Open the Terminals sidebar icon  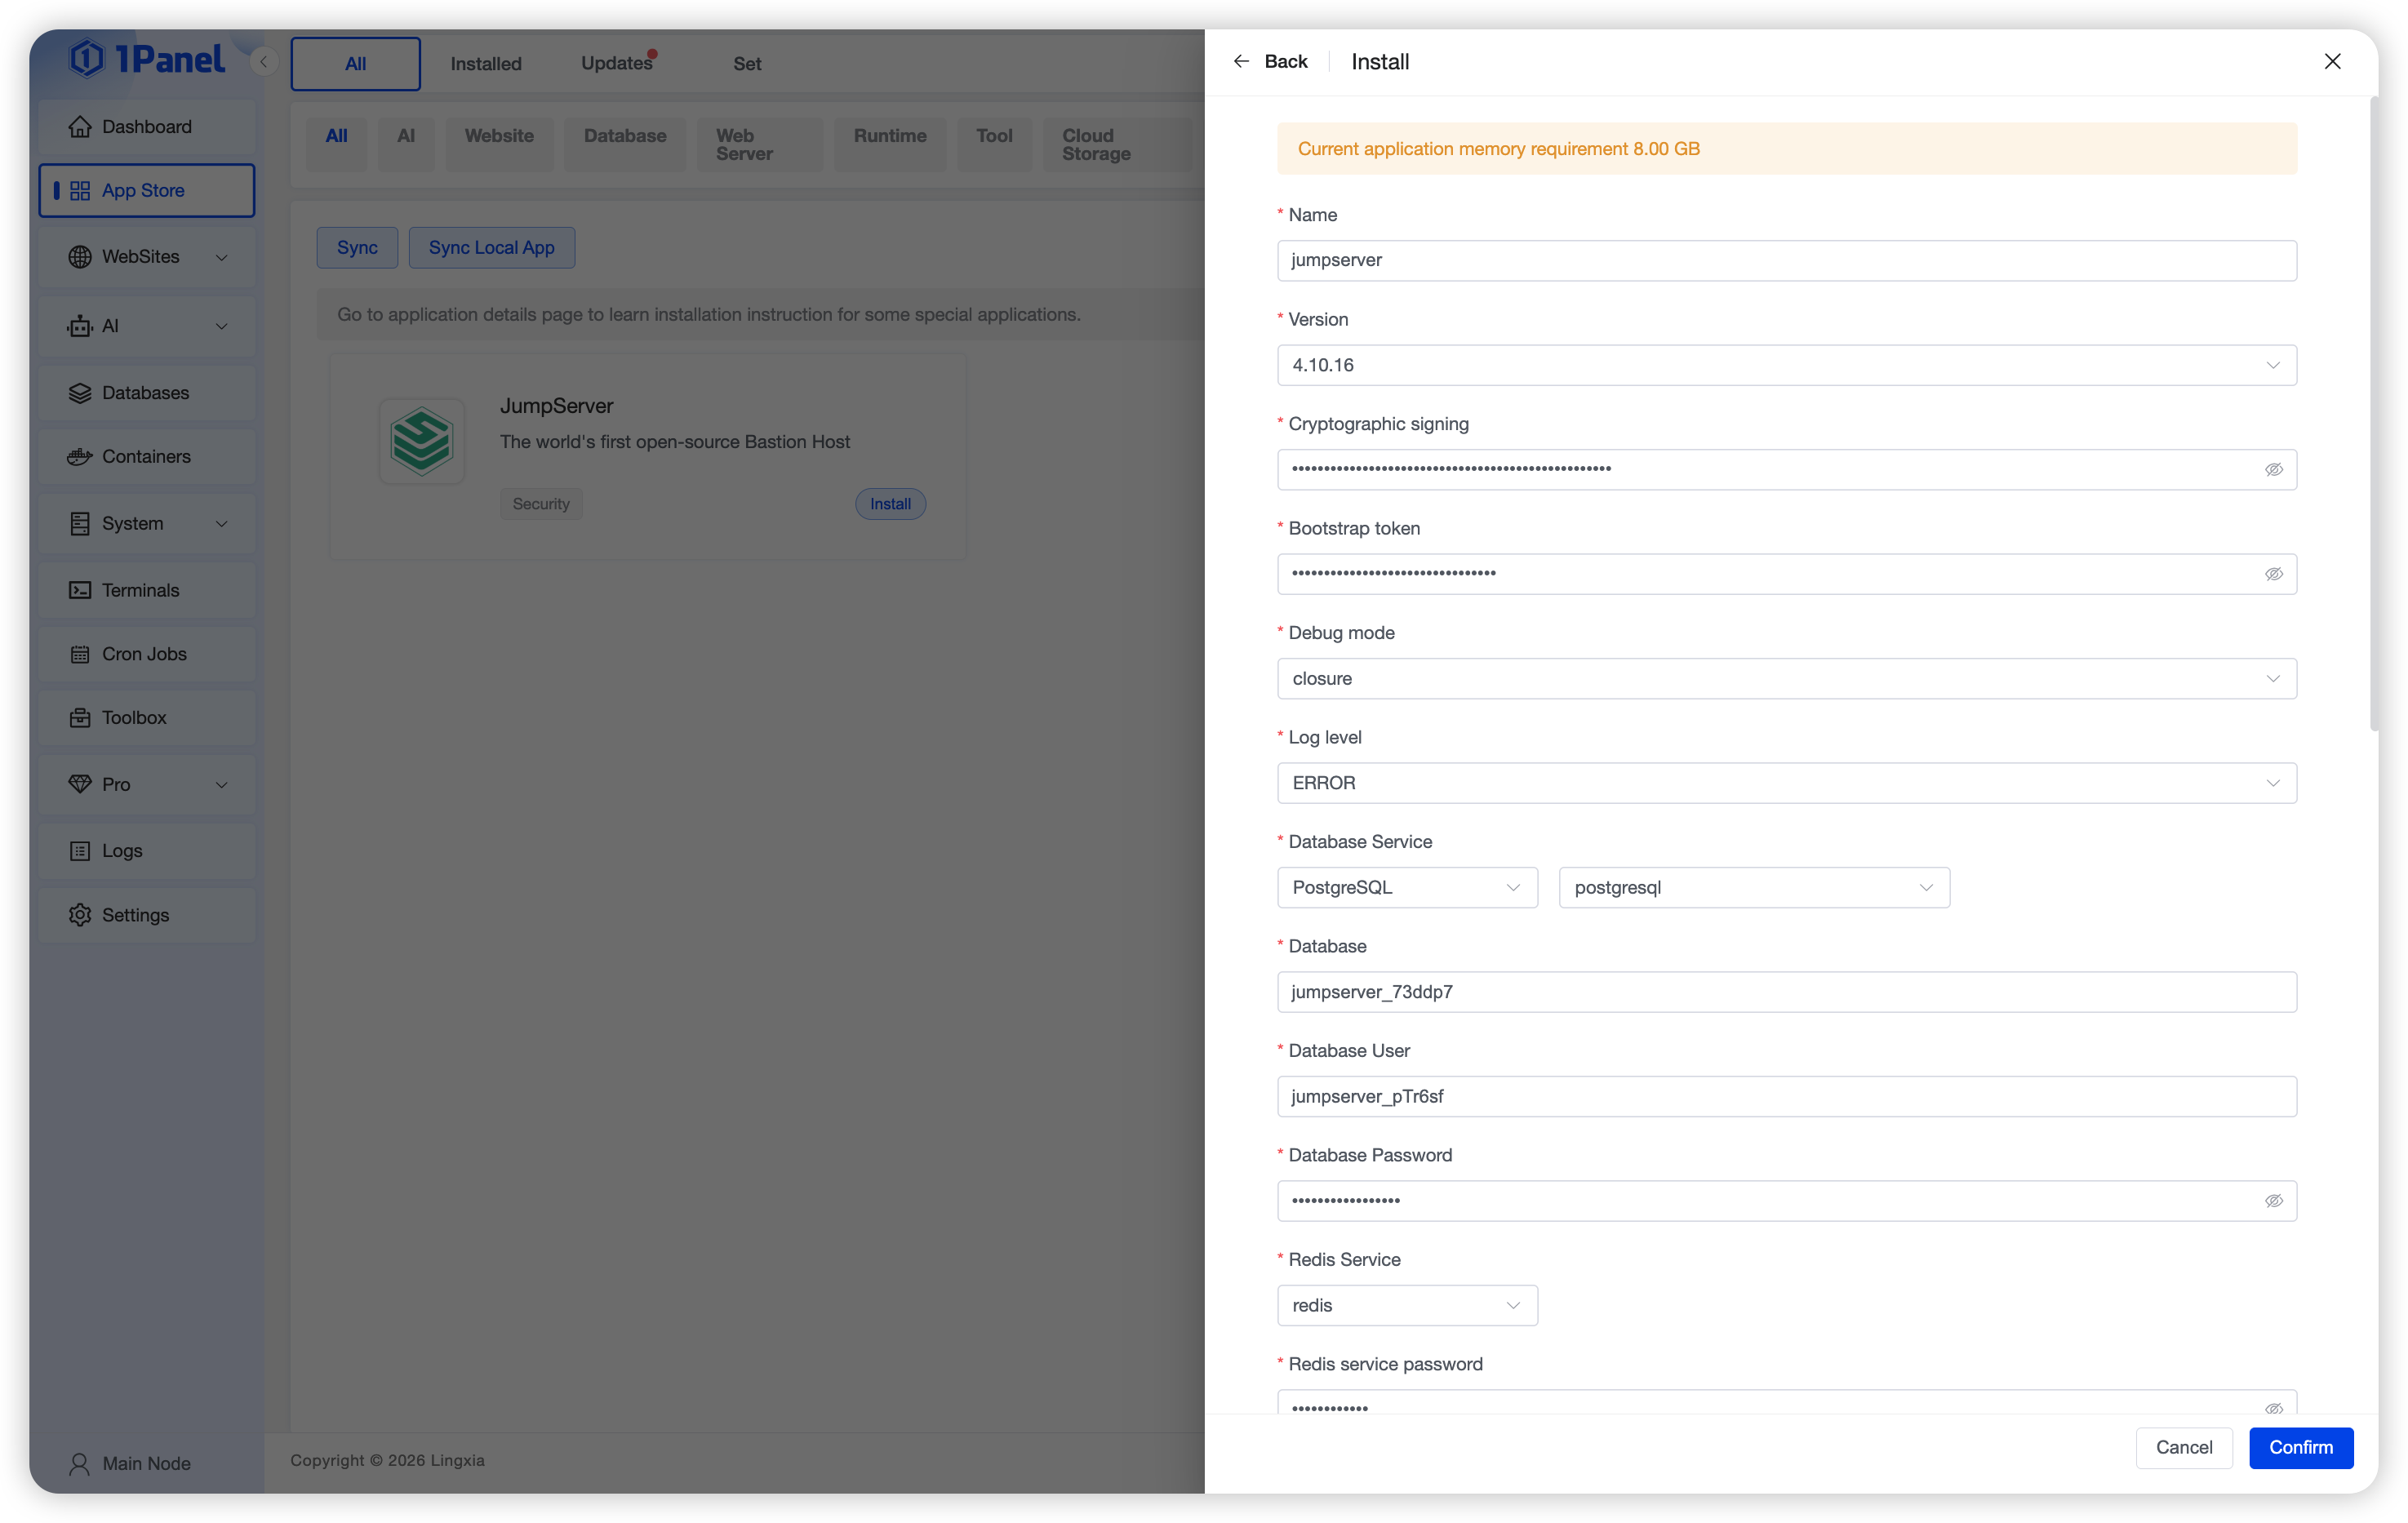pyautogui.click(x=80, y=590)
